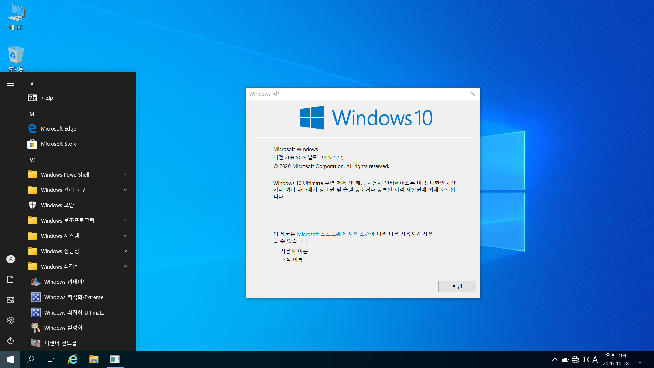Click the '#' letter group header
Image resolution: width=654 pixels, height=368 pixels.
[32, 84]
